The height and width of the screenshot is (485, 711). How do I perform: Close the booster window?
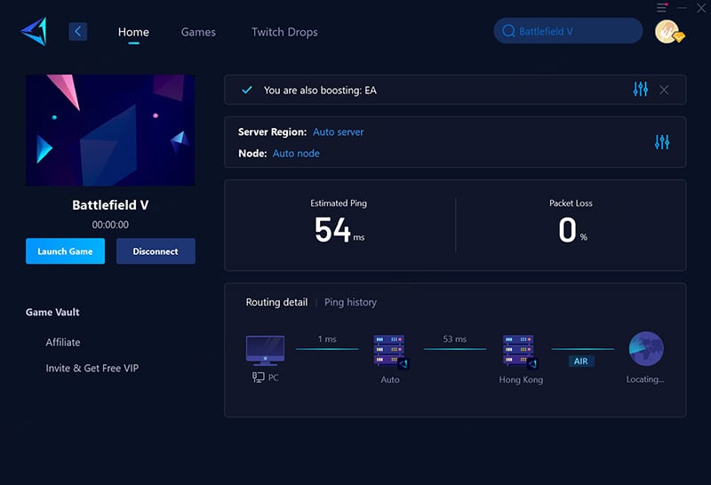tap(701, 8)
